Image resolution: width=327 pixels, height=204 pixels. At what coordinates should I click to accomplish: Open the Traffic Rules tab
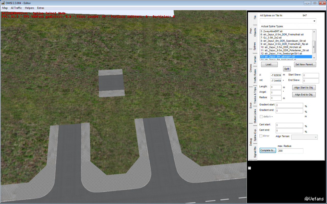(255, 76)
